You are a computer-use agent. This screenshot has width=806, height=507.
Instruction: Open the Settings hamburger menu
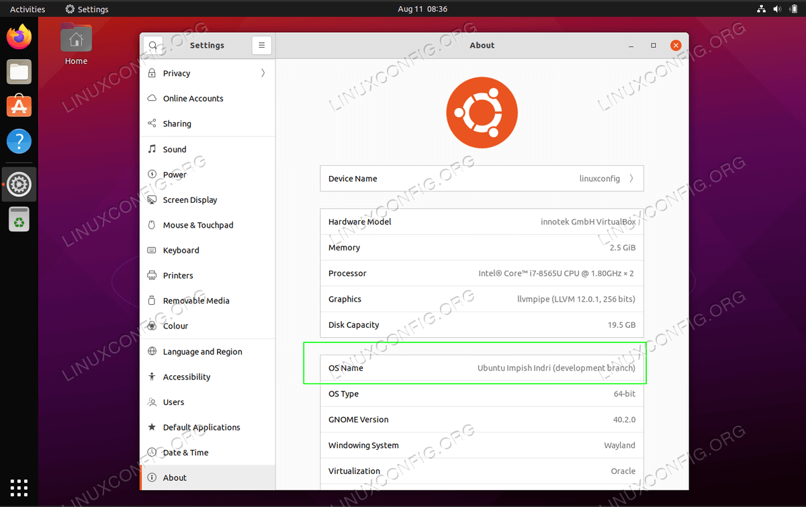pyautogui.click(x=261, y=46)
